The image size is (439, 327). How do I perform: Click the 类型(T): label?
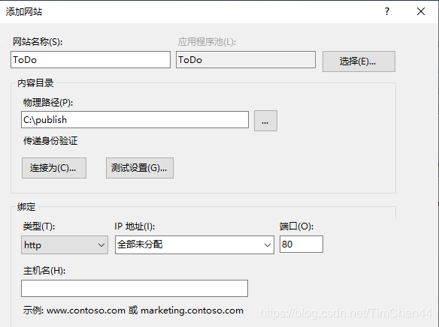[x=39, y=226]
